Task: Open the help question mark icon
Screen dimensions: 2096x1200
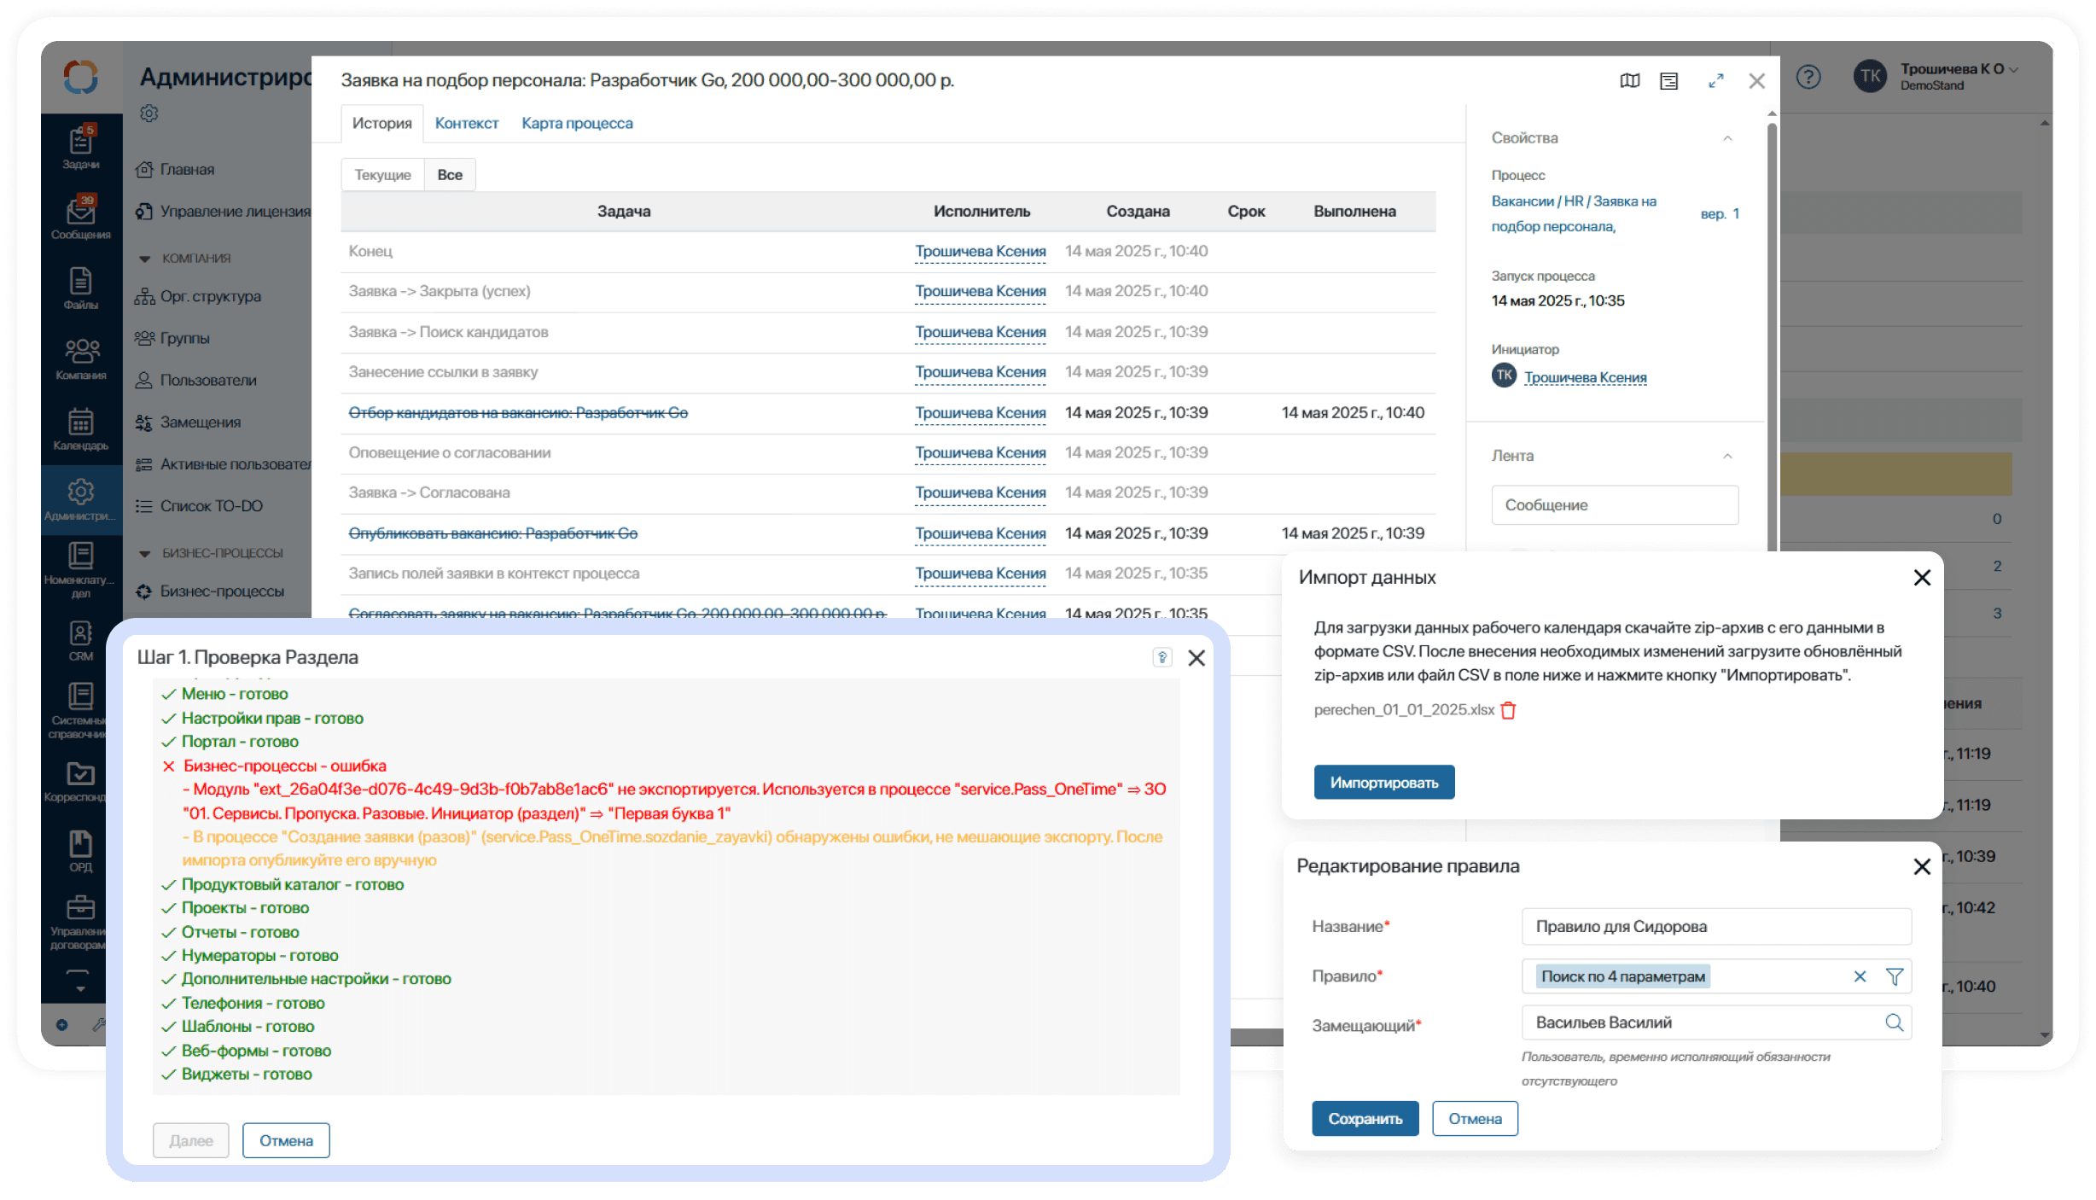Action: pyautogui.click(x=1808, y=78)
